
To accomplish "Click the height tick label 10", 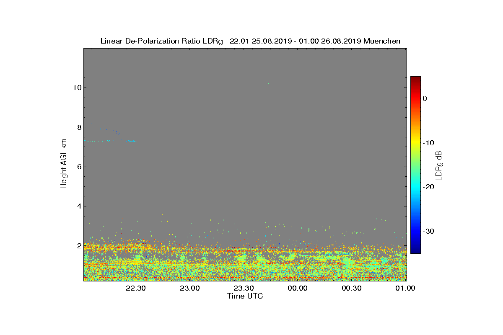I will click(x=76, y=88).
